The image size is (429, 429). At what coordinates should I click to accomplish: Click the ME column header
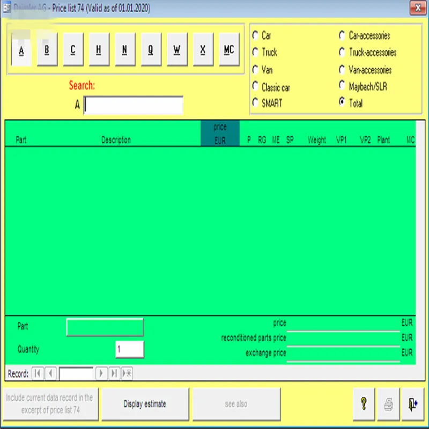tap(276, 140)
